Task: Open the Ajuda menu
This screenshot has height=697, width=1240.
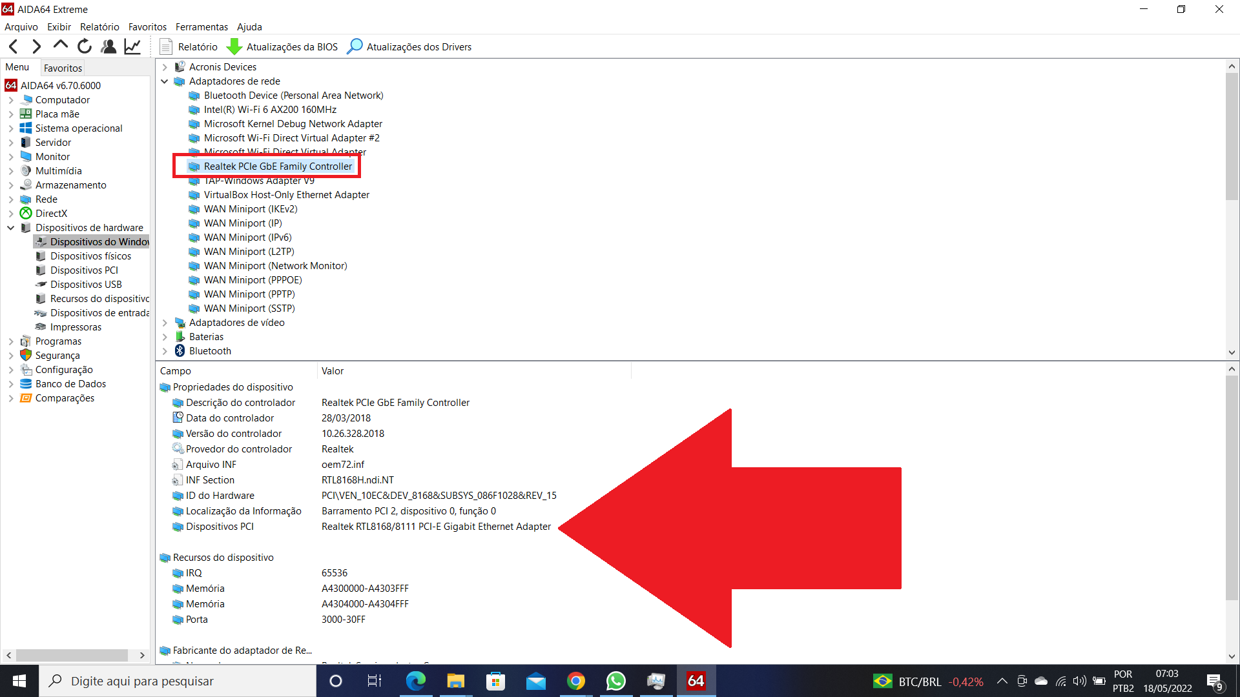Action: 249,26
